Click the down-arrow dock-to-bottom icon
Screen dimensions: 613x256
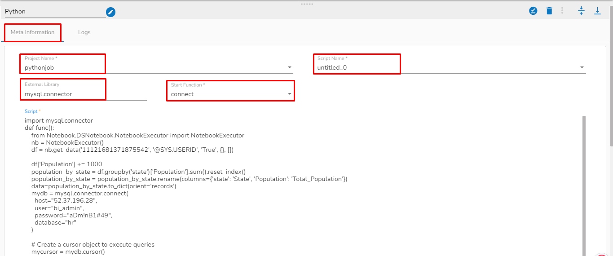click(597, 11)
